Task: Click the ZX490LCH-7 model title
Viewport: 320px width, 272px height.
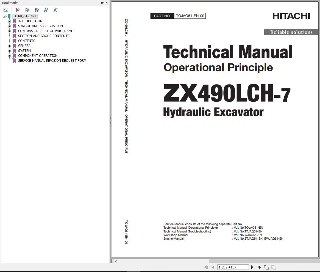Action: pyautogui.click(x=227, y=93)
